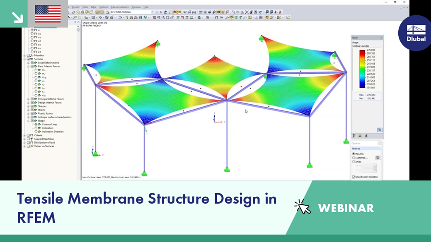The height and width of the screenshot is (242, 431).
Task: Go to next load case arrow
Action: coord(161,12)
